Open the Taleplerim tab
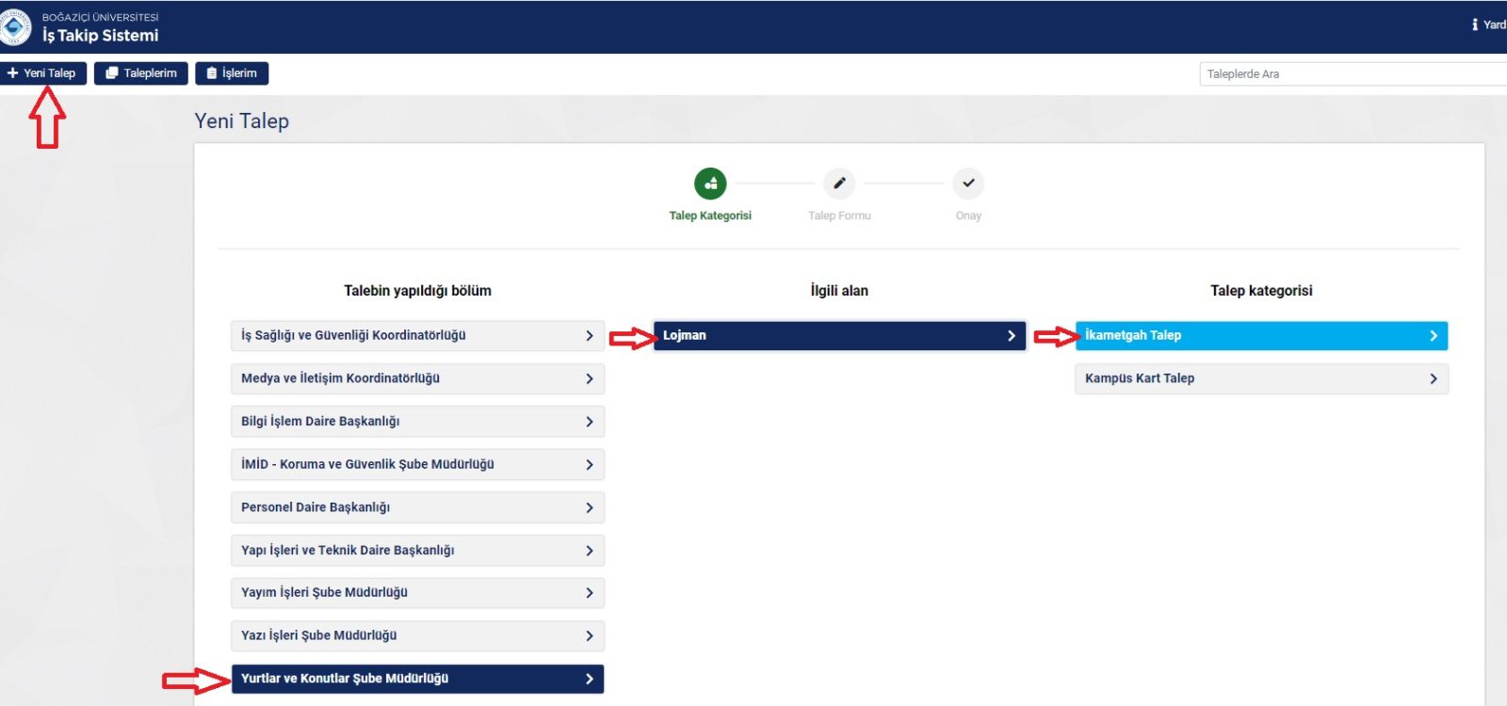The height and width of the screenshot is (706, 1507). 141,73
